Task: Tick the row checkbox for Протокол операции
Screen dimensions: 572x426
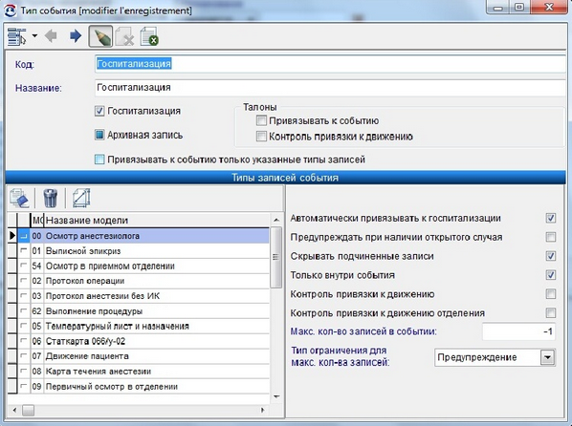Action: [24, 281]
